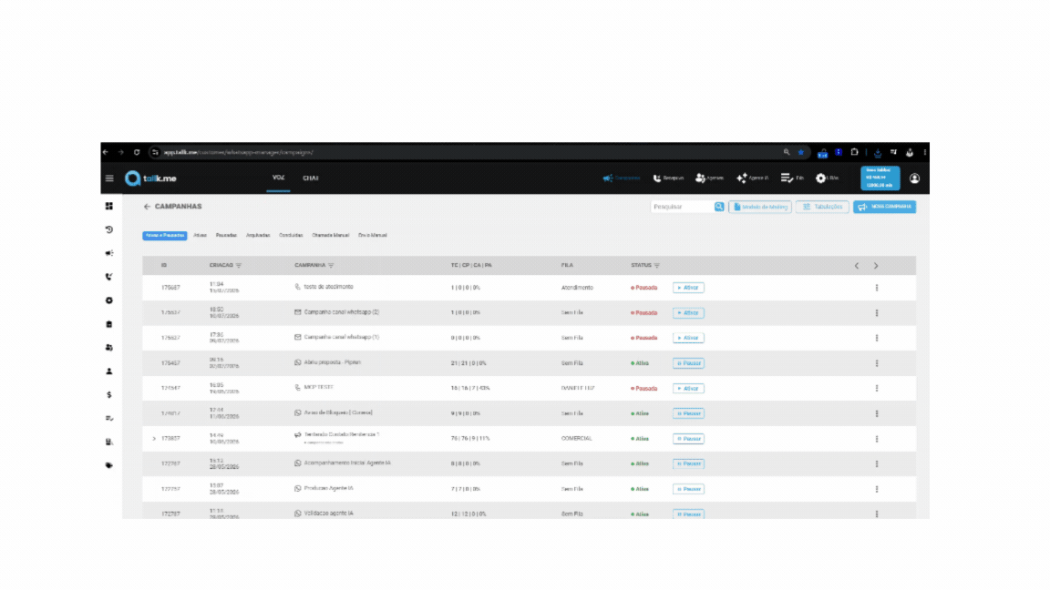
Task: Click the search magnifier button next to Pesquisar
Action: tap(719, 207)
